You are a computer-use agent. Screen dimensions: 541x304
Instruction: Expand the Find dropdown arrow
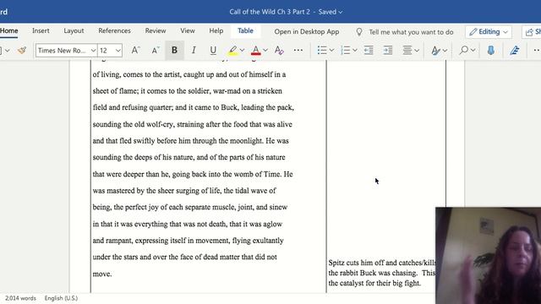473,51
